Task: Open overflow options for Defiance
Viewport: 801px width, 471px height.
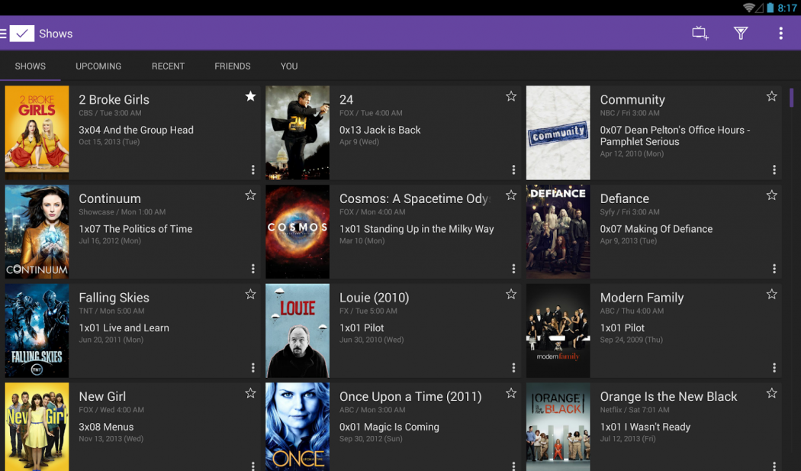Action: [774, 269]
